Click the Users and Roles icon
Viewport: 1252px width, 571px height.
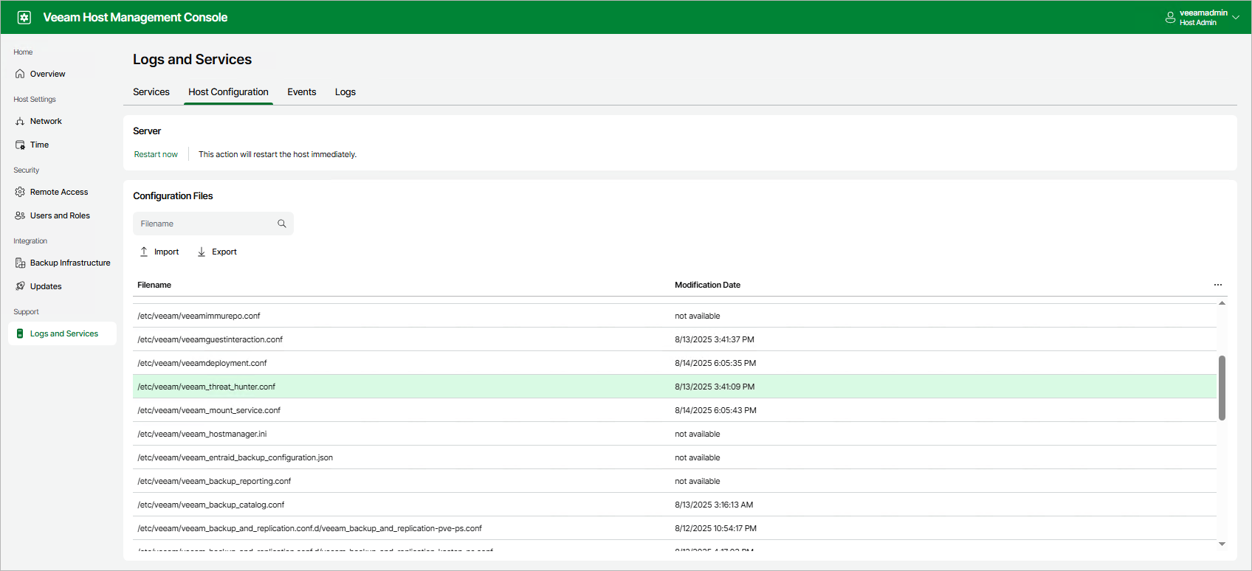click(x=20, y=215)
